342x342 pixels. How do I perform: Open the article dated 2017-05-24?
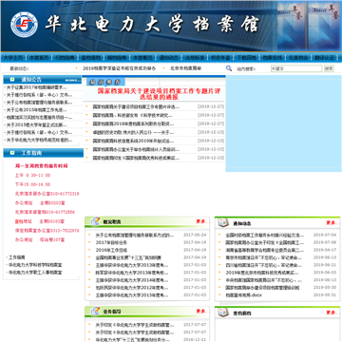coord(135,236)
